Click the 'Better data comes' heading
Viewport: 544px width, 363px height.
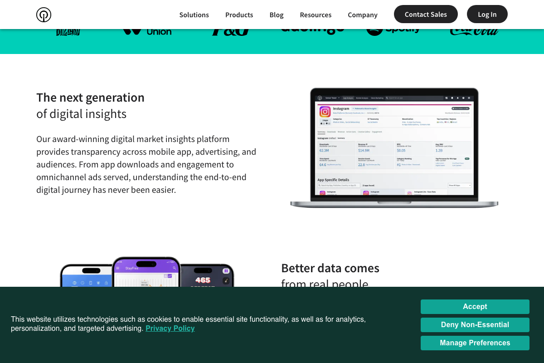coord(330,268)
